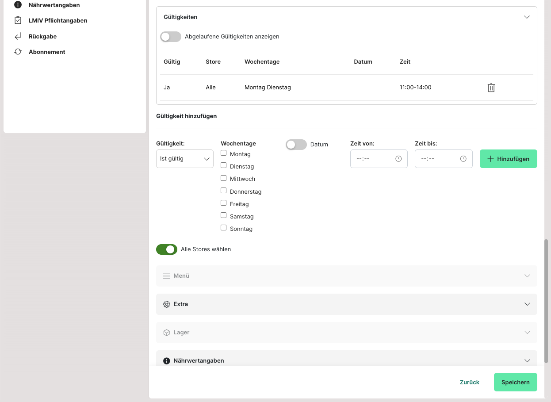The height and width of the screenshot is (402, 551).
Task: Click the LMIV Pflichtangaben clipboard icon
Action: coord(18,20)
